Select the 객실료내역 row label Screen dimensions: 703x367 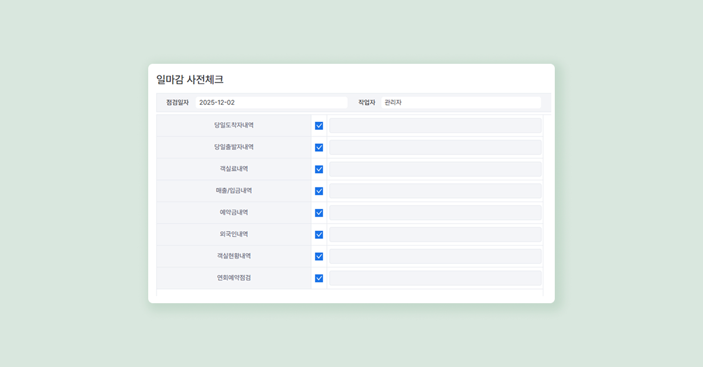[234, 169]
